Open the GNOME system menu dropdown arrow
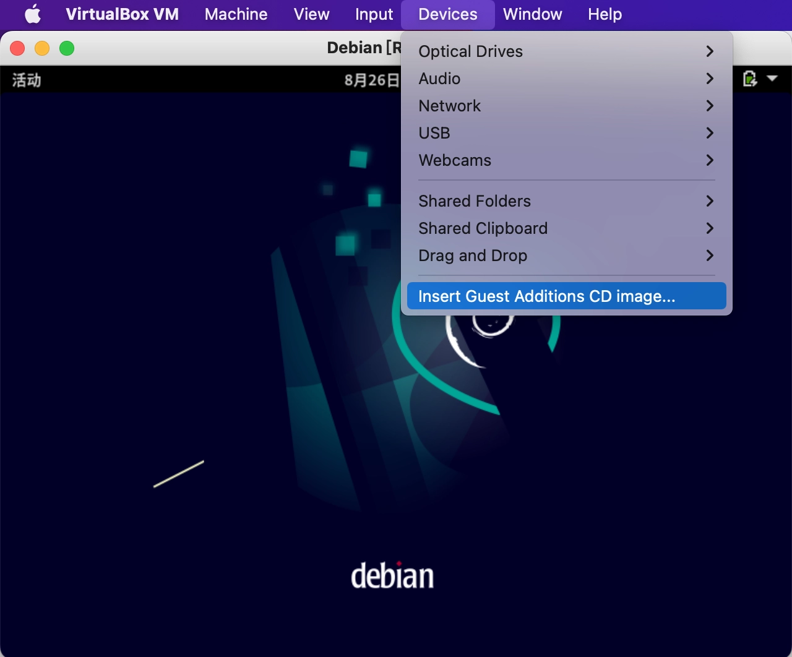792x657 pixels. tap(772, 79)
